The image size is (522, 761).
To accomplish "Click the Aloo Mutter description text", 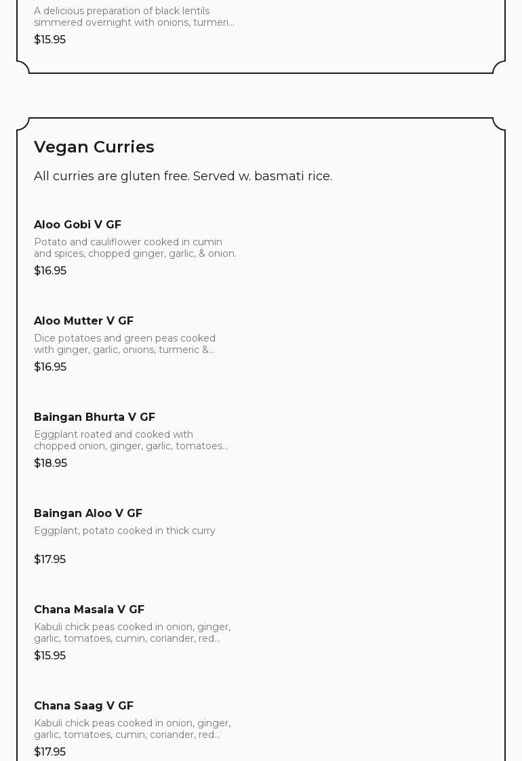I will 125,344.
